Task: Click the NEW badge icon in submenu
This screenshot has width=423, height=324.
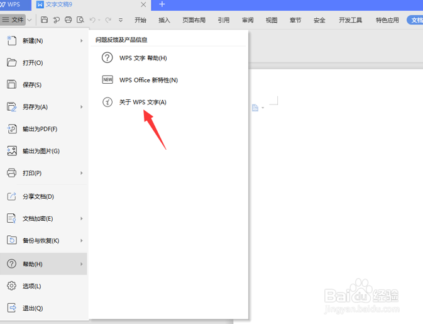Action: click(x=107, y=80)
